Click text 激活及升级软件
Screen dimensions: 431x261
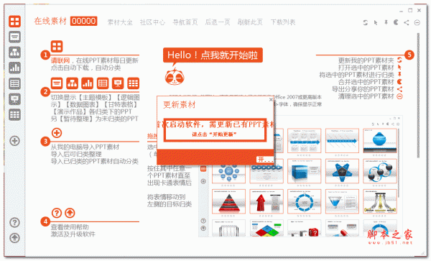coord(73,234)
